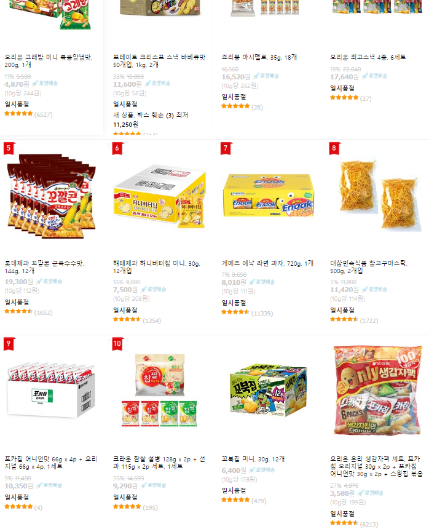This screenshot has width=429, height=529.
Task: Open 포카칩 어니언맛 66g set title
Action: pos(51,463)
